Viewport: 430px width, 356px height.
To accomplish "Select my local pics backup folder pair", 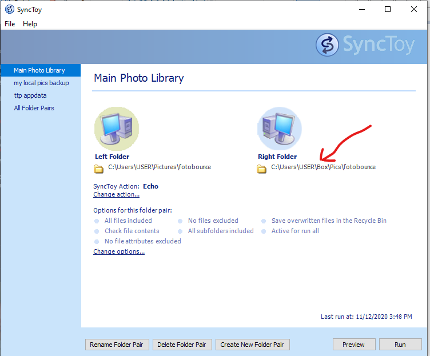I will click(x=41, y=83).
